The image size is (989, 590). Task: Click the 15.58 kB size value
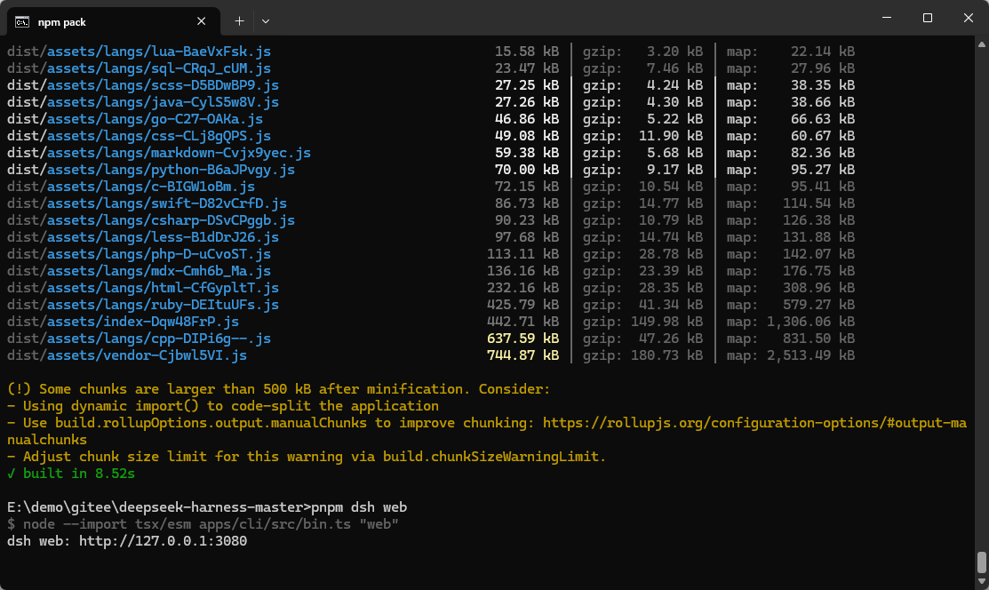527,52
